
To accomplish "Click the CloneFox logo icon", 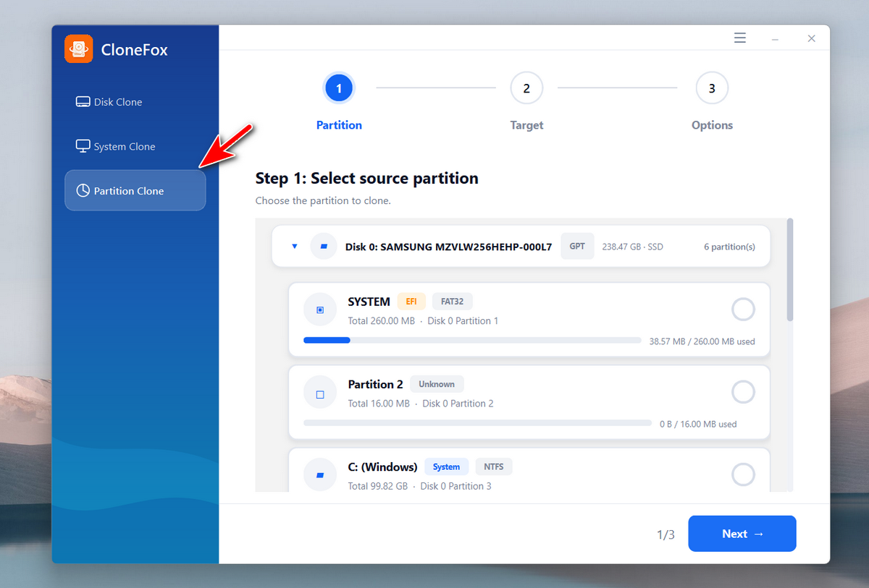I will [x=78, y=49].
